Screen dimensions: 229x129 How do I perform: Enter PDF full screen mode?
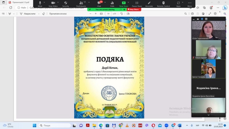[210, 13]
